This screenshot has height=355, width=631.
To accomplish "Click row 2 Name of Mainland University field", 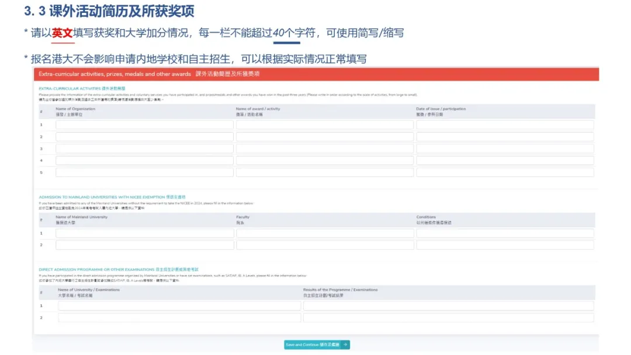I will [x=144, y=245].
